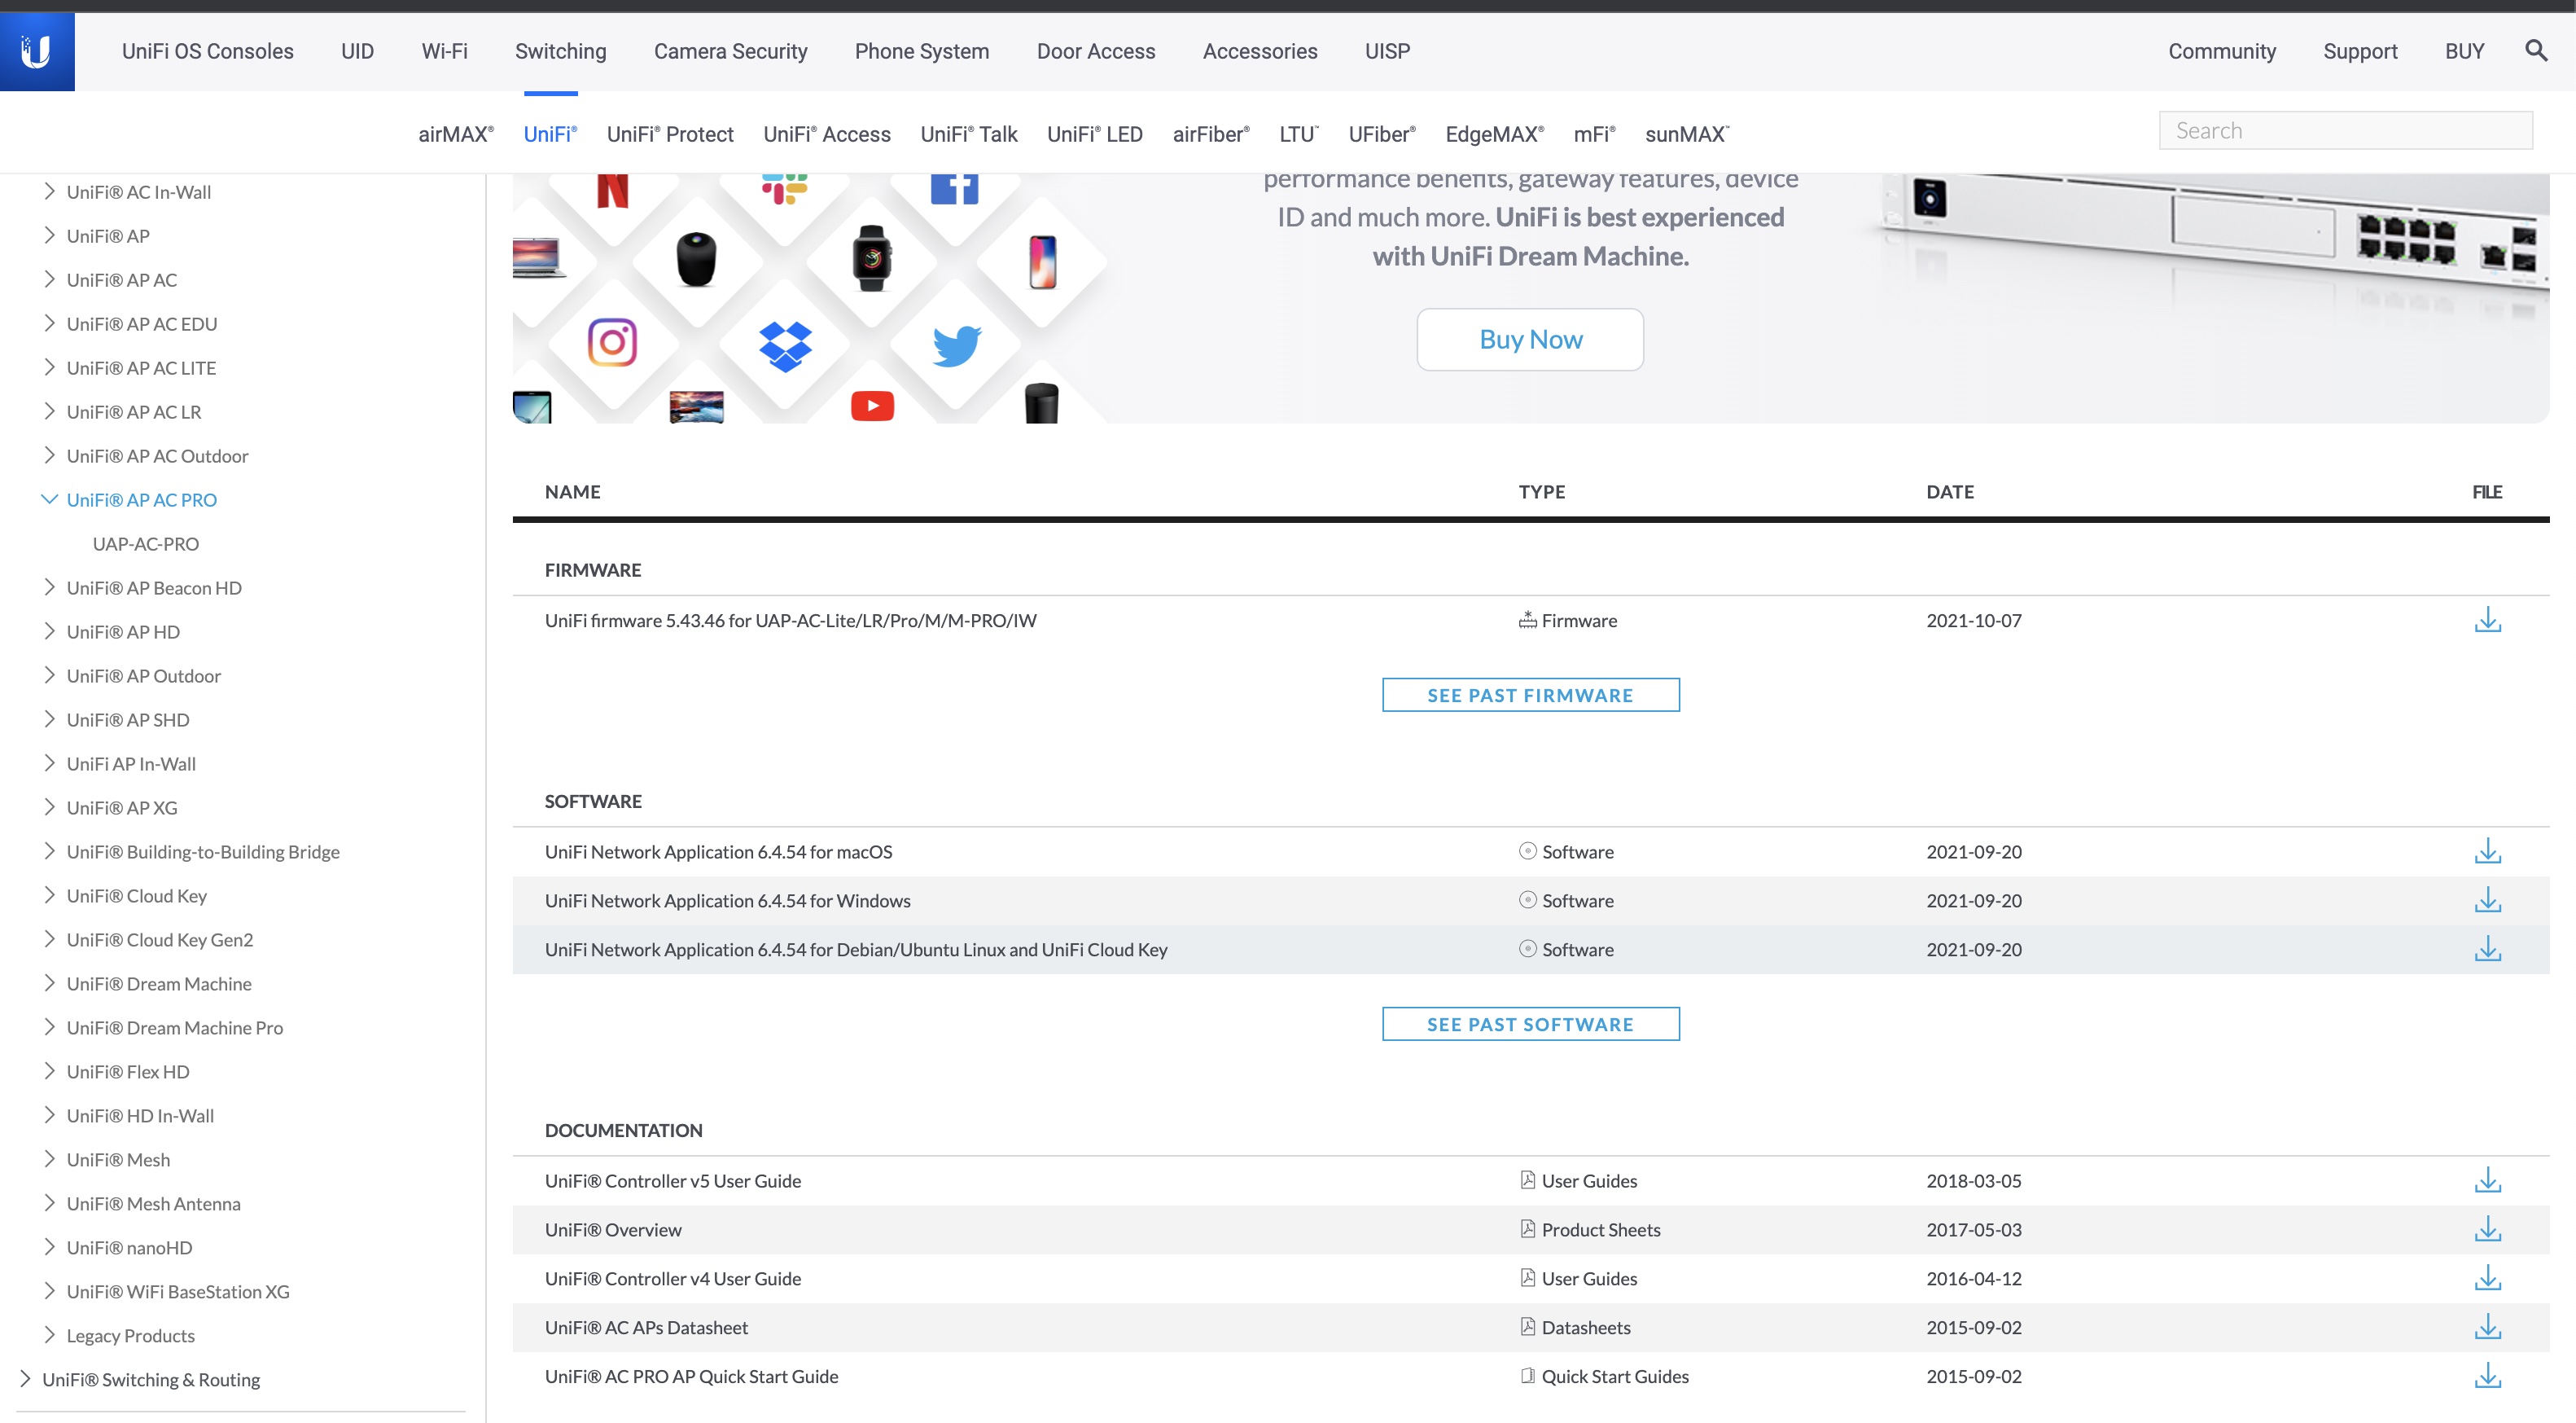
Task: Expand the UniFi Cloud Key Gen2 chevron
Action: (x=49, y=940)
